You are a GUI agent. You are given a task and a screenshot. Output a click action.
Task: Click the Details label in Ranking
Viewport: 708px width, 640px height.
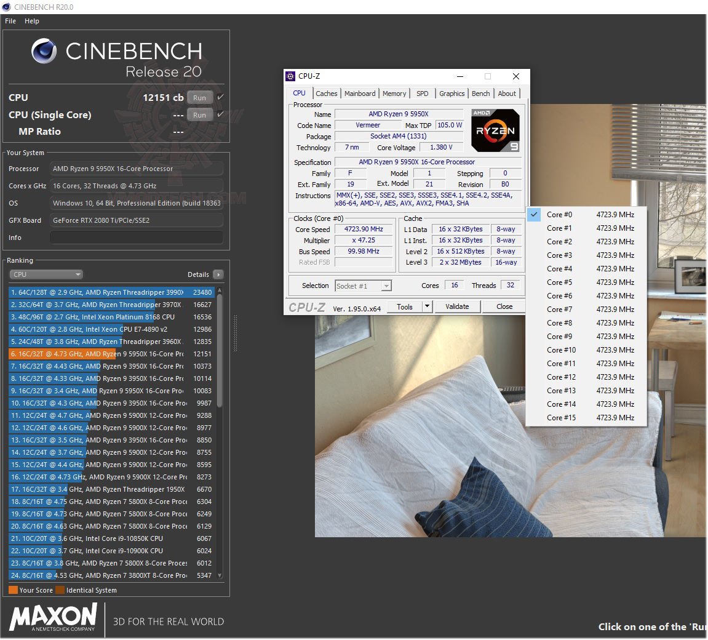tap(198, 274)
